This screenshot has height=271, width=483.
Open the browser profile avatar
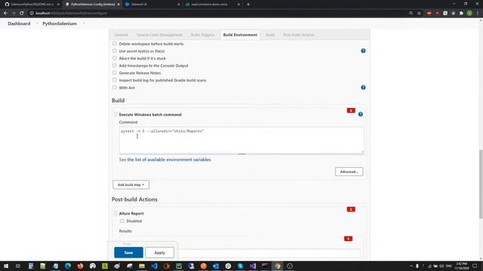pyautogui.click(x=469, y=14)
